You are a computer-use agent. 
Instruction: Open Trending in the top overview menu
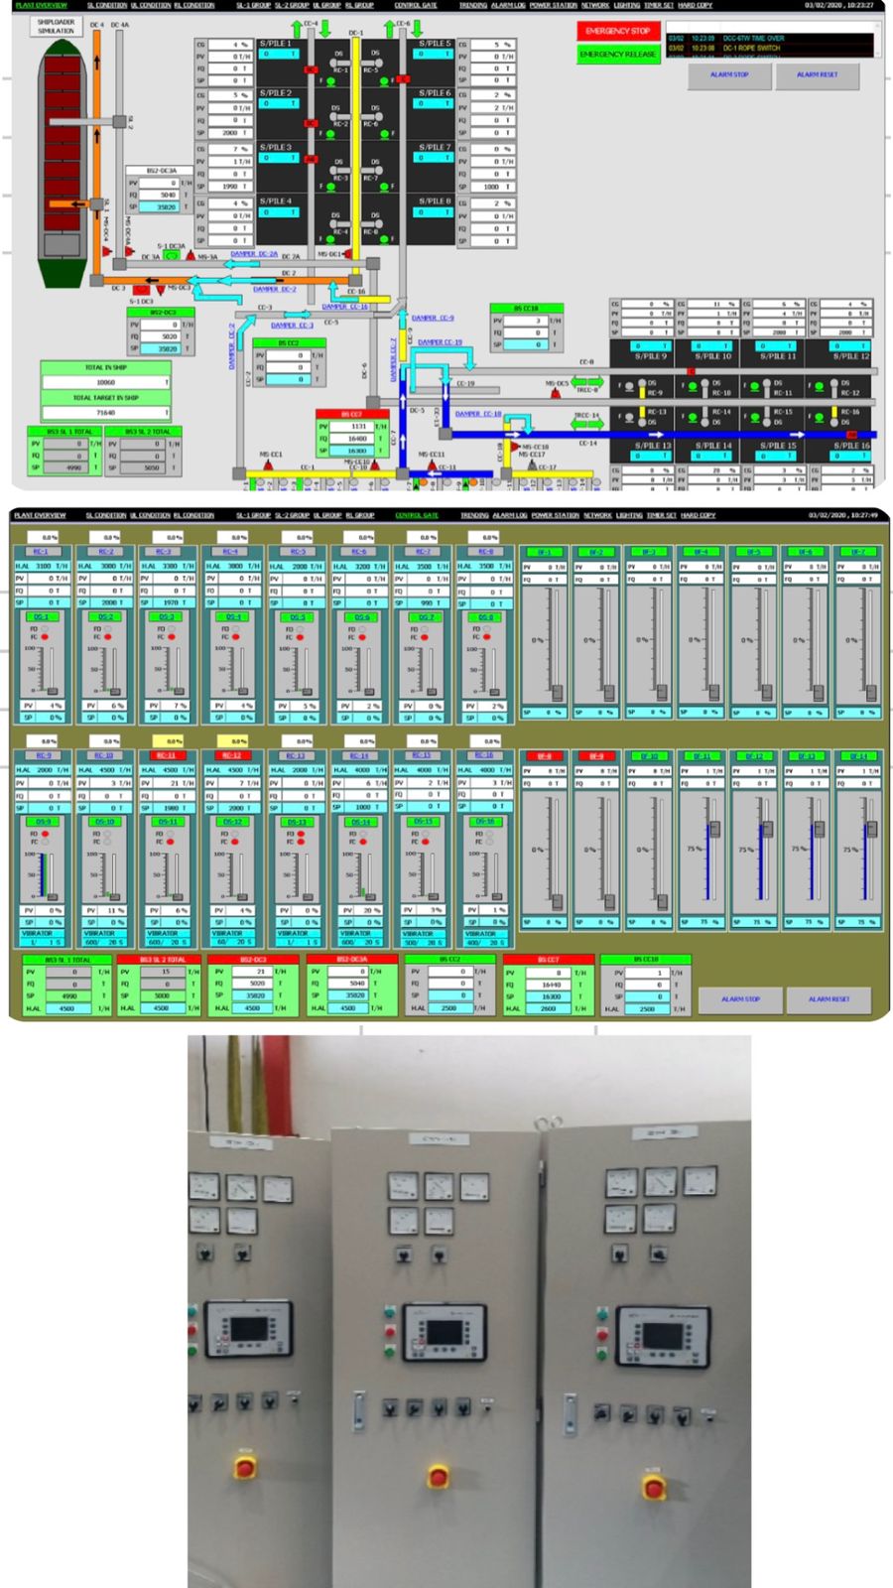click(472, 5)
